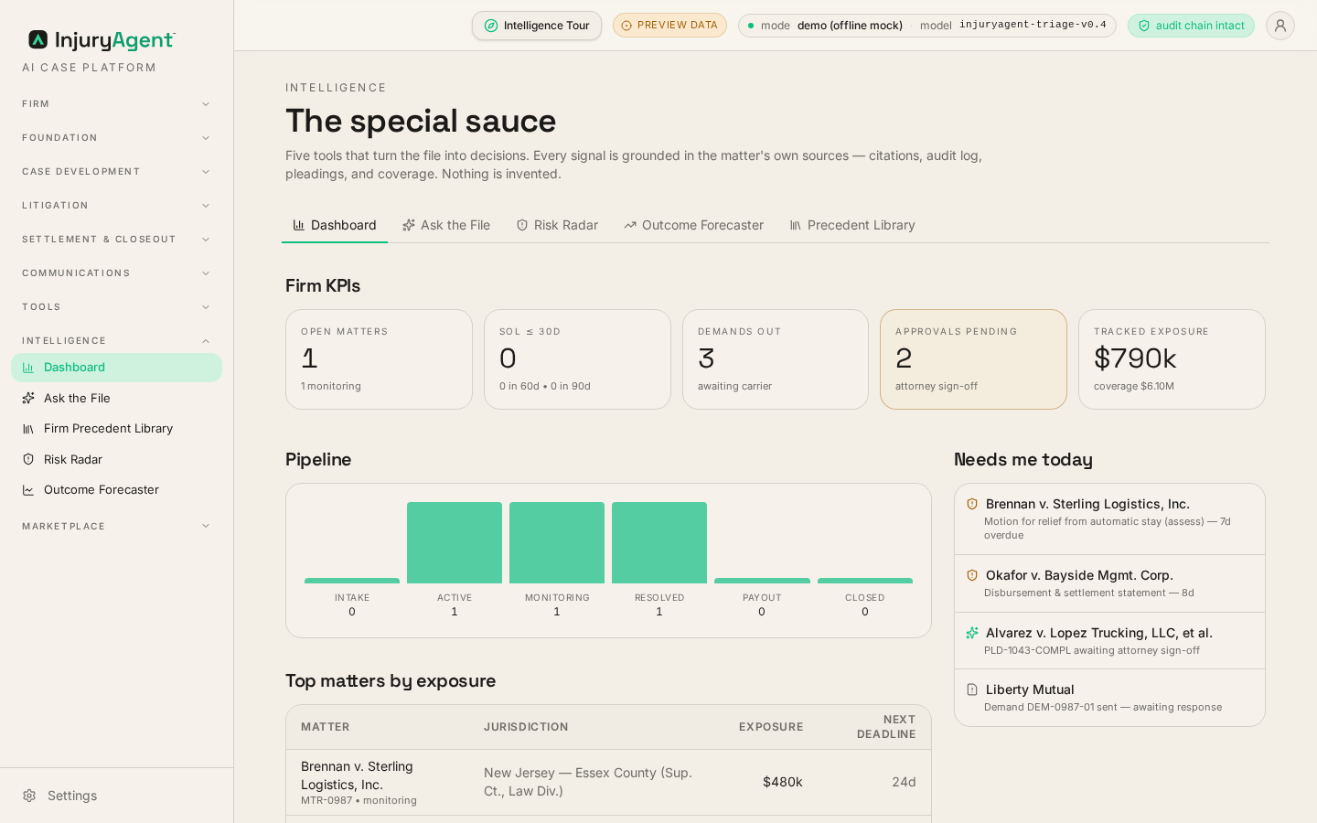Click the sparkle icon beside Alvarez v. Lopez Trucking
Image resolution: width=1317 pixels, height=823 pixels.
(x=972, y=633)
